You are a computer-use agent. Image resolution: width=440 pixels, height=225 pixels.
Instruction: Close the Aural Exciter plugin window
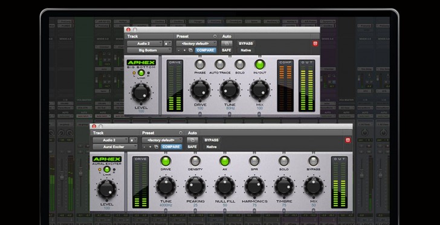coord(94,126)
